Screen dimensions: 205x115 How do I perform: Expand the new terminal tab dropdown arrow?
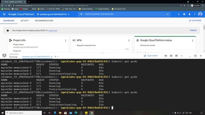pyautogui.click(x=58, y=57)
